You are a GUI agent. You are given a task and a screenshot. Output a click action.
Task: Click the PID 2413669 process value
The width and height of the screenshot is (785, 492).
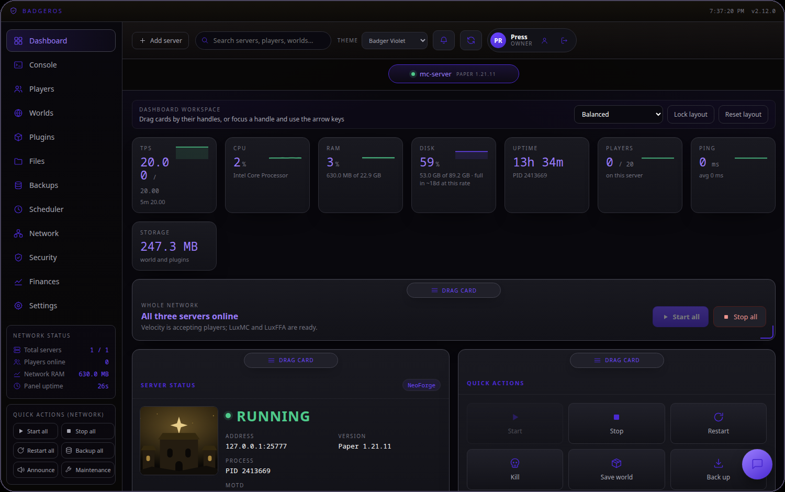pyautogui.click(x=248, y=471)
